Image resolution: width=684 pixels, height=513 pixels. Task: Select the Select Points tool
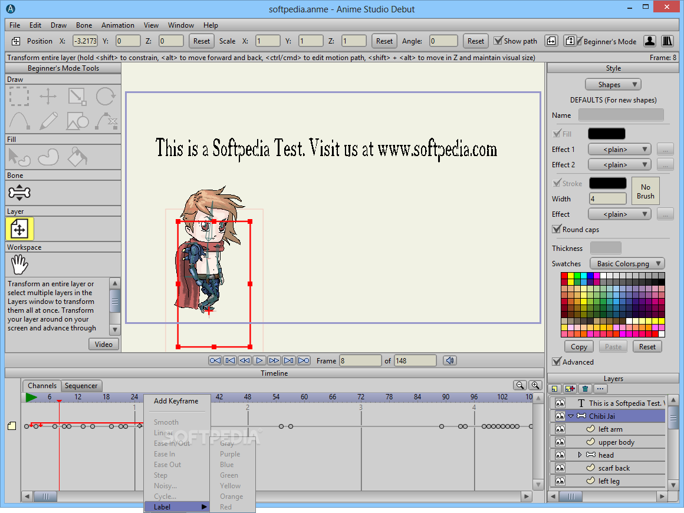19,97
